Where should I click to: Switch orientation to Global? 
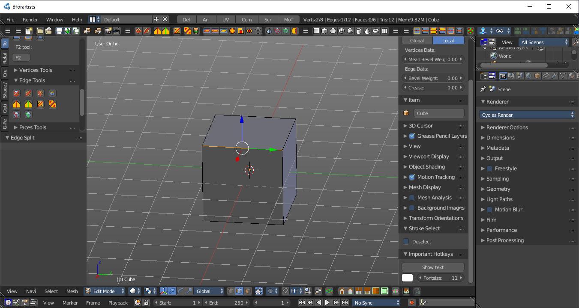(417, 41)
